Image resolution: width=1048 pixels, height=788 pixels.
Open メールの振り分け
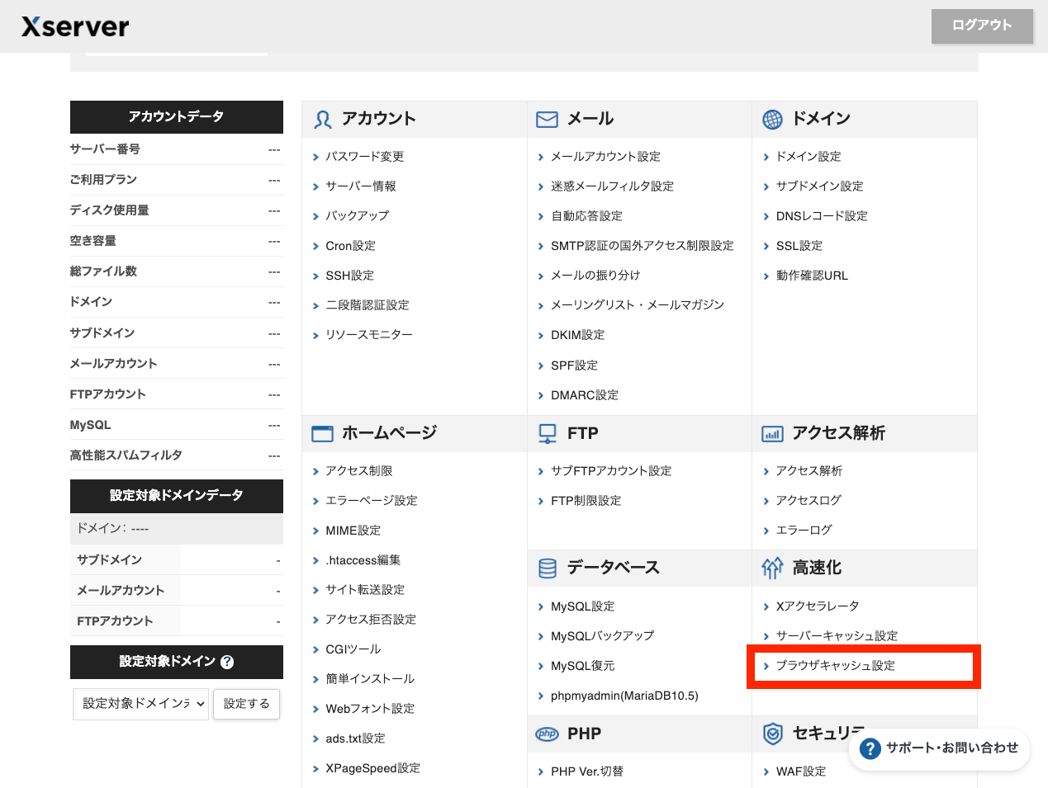[x=595, y=276]
